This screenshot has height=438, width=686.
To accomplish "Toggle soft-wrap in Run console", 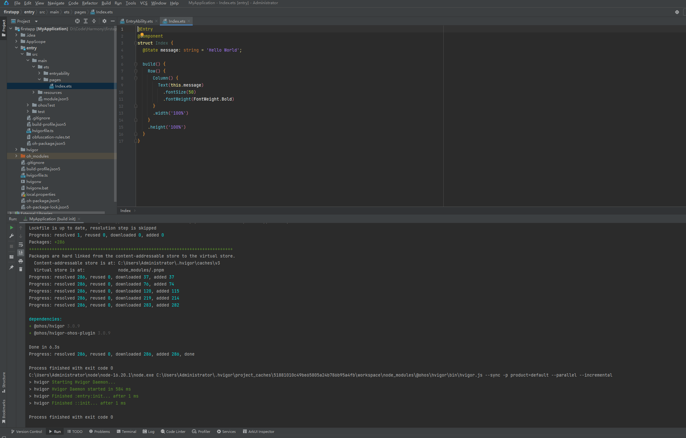I will tap(21, 244).
